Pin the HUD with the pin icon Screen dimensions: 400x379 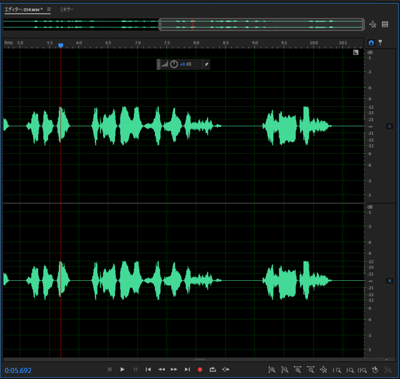tap(206, 64)
